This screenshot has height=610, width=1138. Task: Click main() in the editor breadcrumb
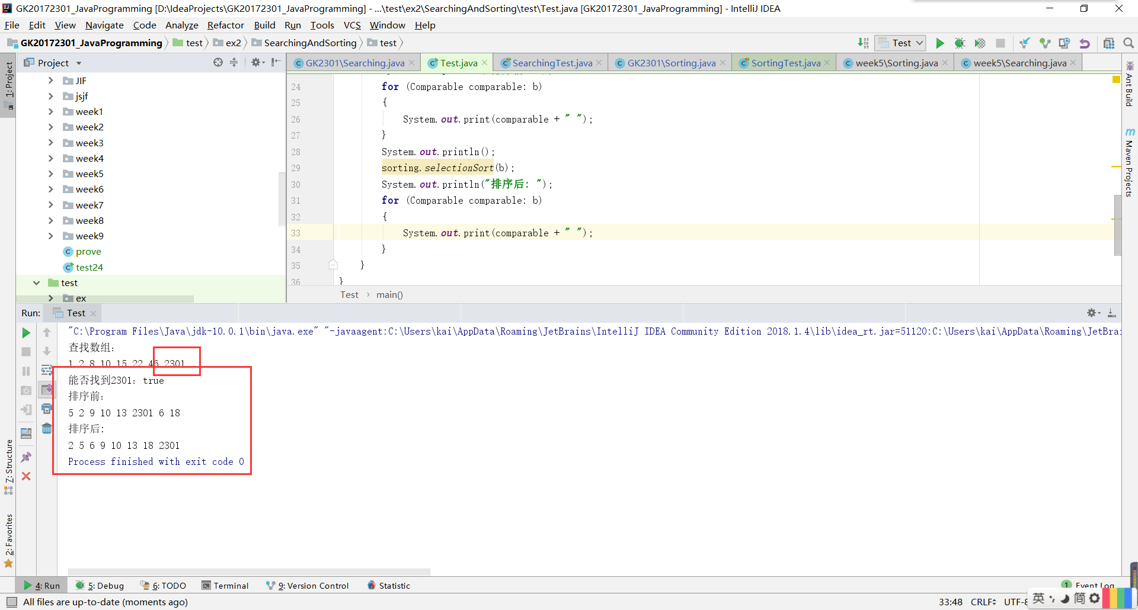click(x=389, y=294)
